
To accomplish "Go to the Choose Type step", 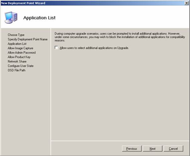I will pyautogui.click(x=16, y=35).
